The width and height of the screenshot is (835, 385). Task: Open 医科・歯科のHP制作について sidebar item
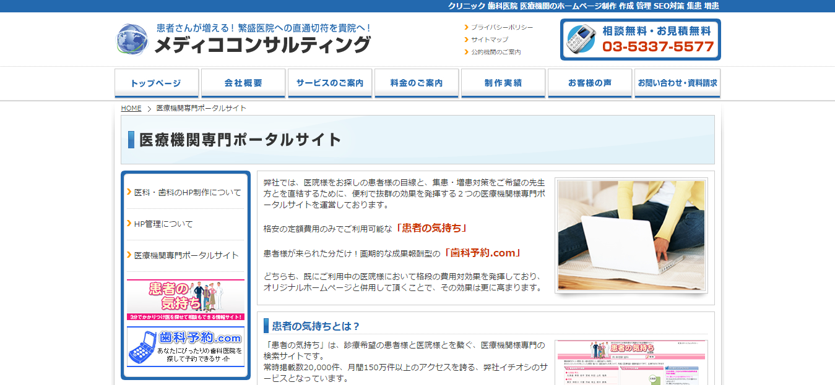point(188,192)
